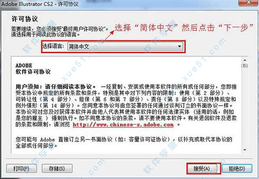Click the empty scrollbar track below the thumb
This screenshot has height=179, width=259.
click(x=245, y=107)
